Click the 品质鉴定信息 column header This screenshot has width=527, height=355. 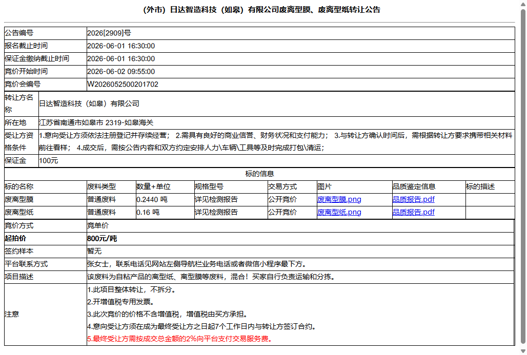click(x=414, y=187)
